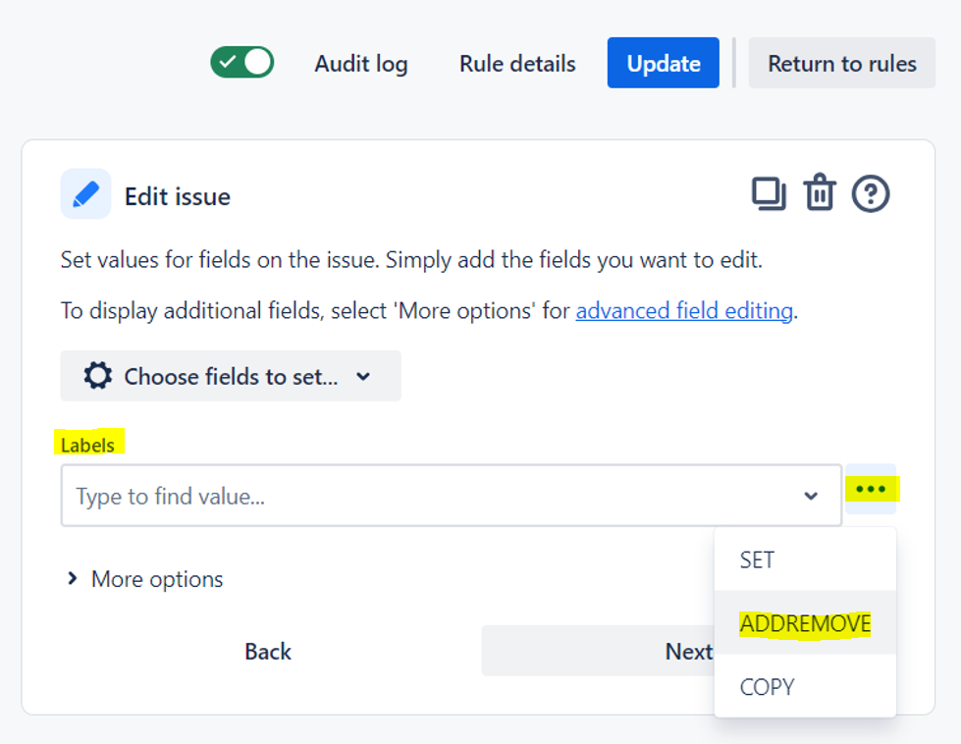Click the gear icon on Choose fields
961x744 pixels.
(98, 376)
